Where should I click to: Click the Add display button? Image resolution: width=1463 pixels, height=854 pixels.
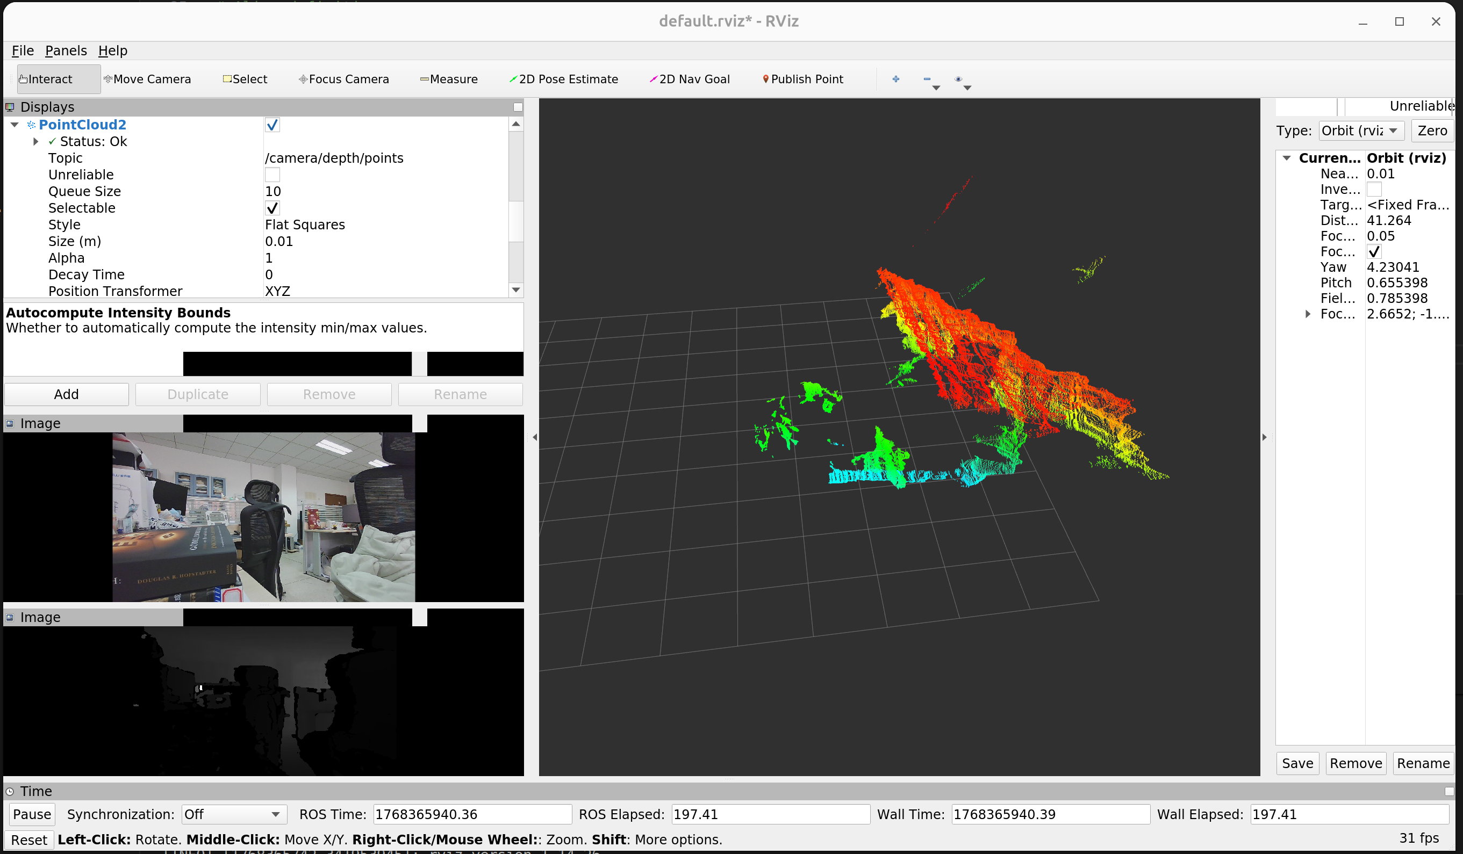point(66,395)
